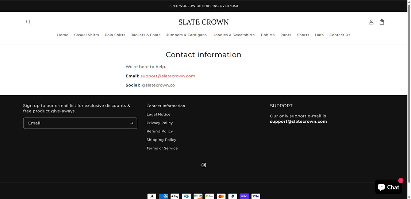Image resolution: width=411 pixels, height=199 pixels.
Task: Click the Visa payment icon
Action: click(x=256, y=196)
